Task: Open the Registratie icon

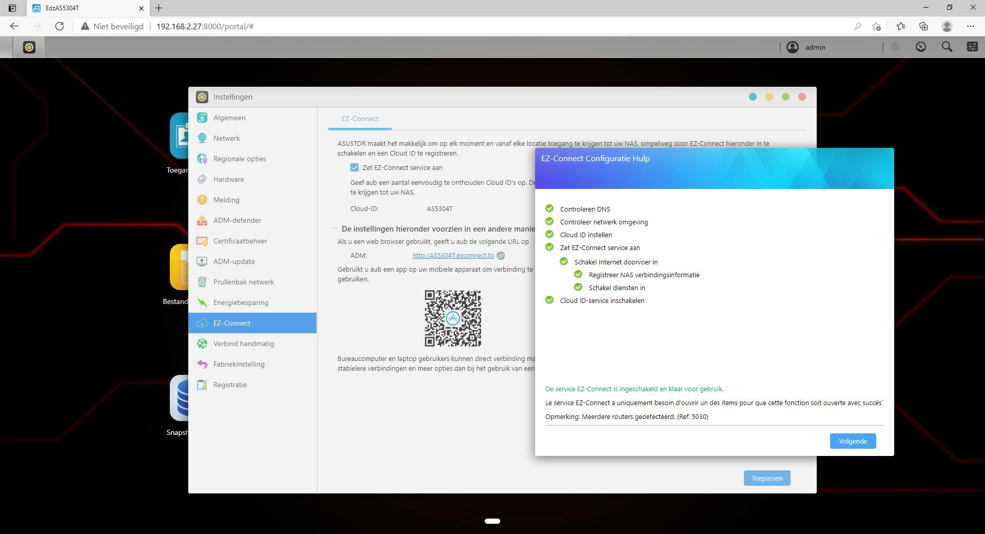Action: [x=202, y=385]
